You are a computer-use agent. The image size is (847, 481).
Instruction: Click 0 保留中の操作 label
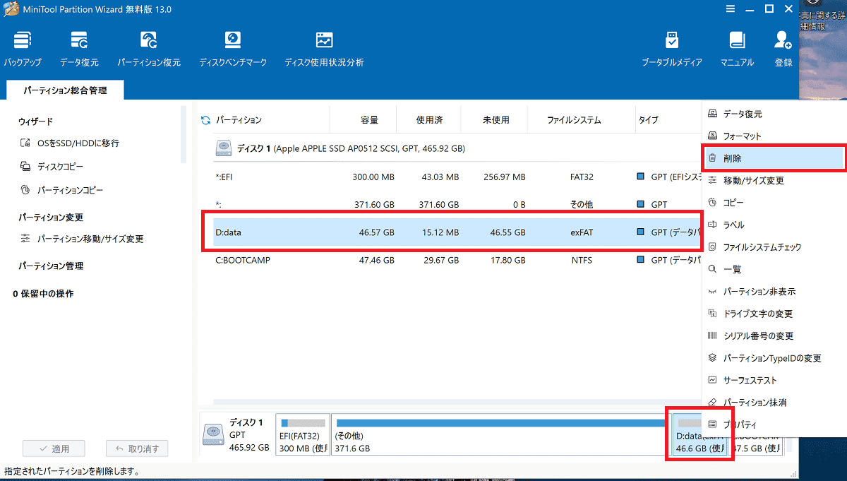click(x=43, y=293)
